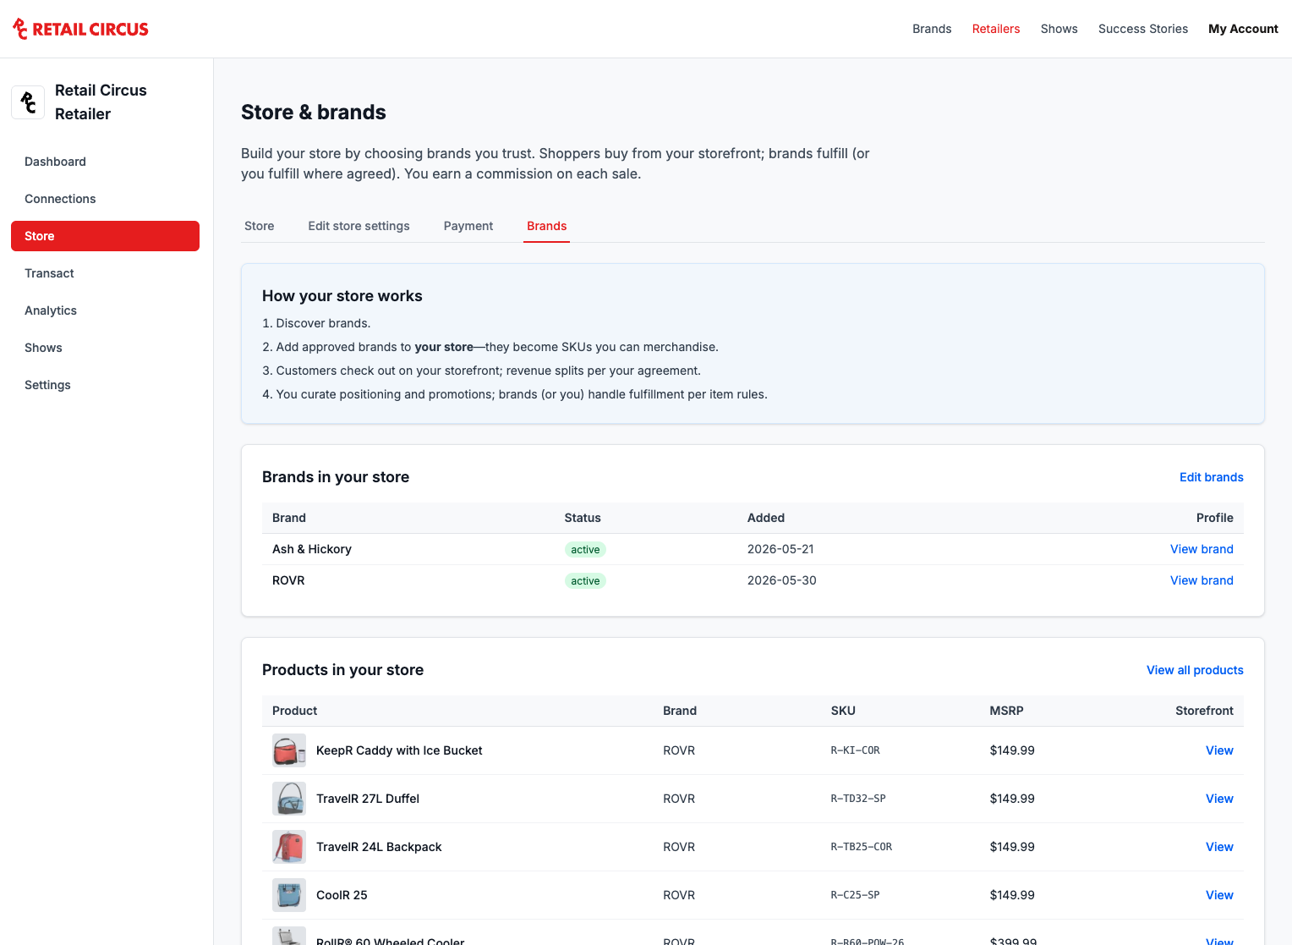Click KeepR Caddy with Ice Bucket name
The height and width of the screenshot is (945, 1292).
point(399,750)
